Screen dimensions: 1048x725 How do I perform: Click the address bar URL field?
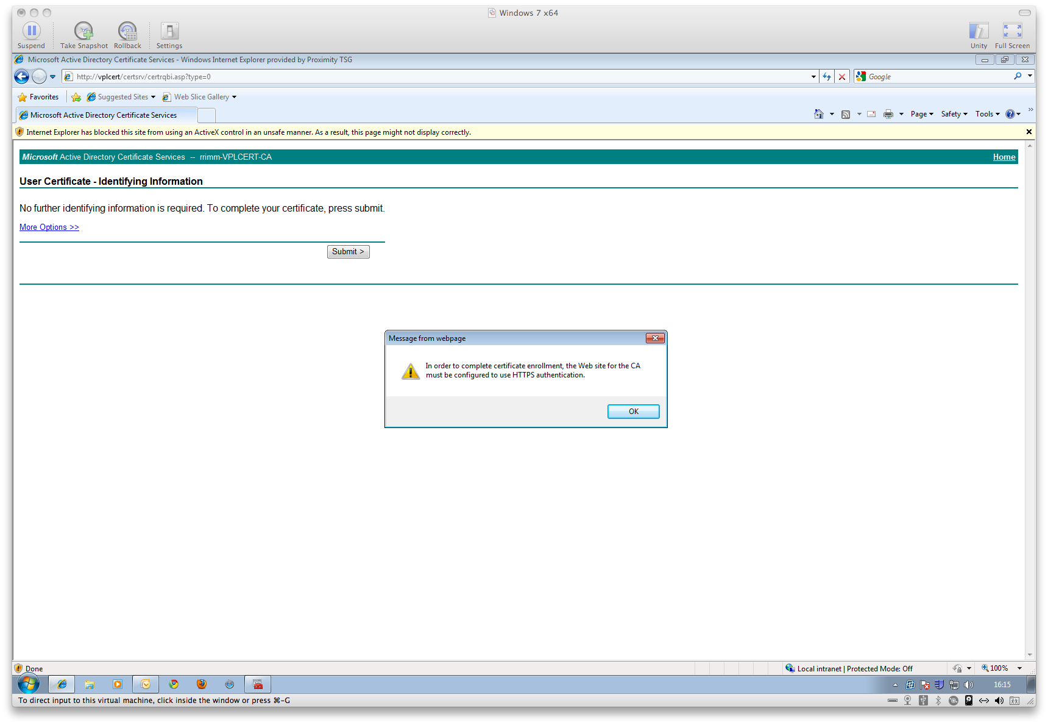[x=439, y=77]
